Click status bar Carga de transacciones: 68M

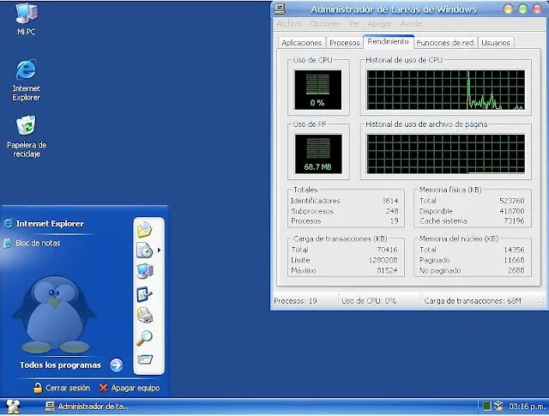473,301
